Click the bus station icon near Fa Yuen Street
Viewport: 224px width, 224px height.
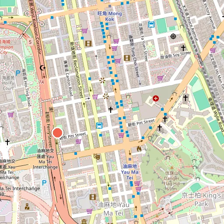(x=151, y=24)
